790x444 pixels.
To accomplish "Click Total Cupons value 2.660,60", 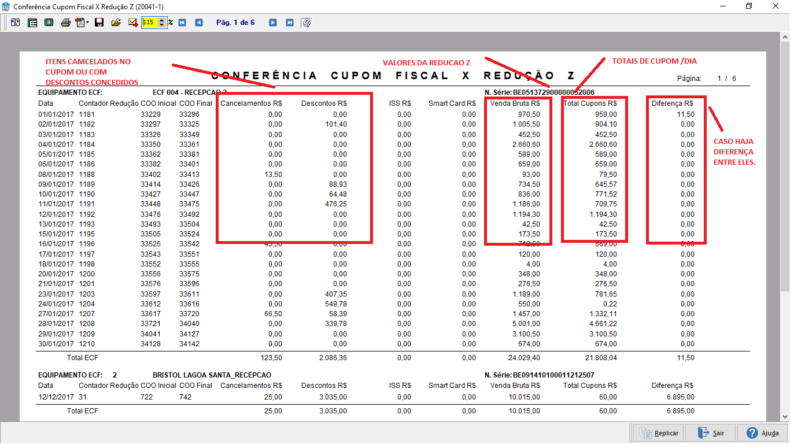I will [602, 144].
